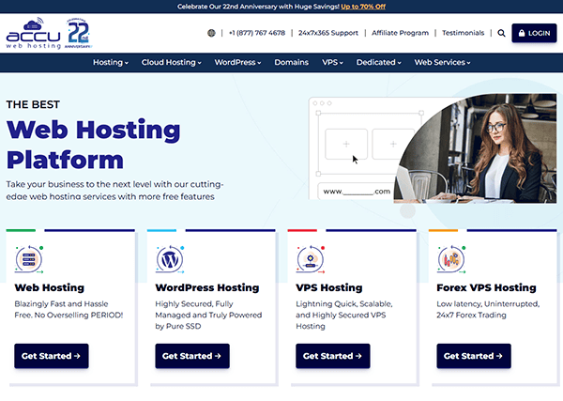Viewport: 563px width, 401px height.
Task: Expand the Dedicated menu
Action: (x=378, y=63)
